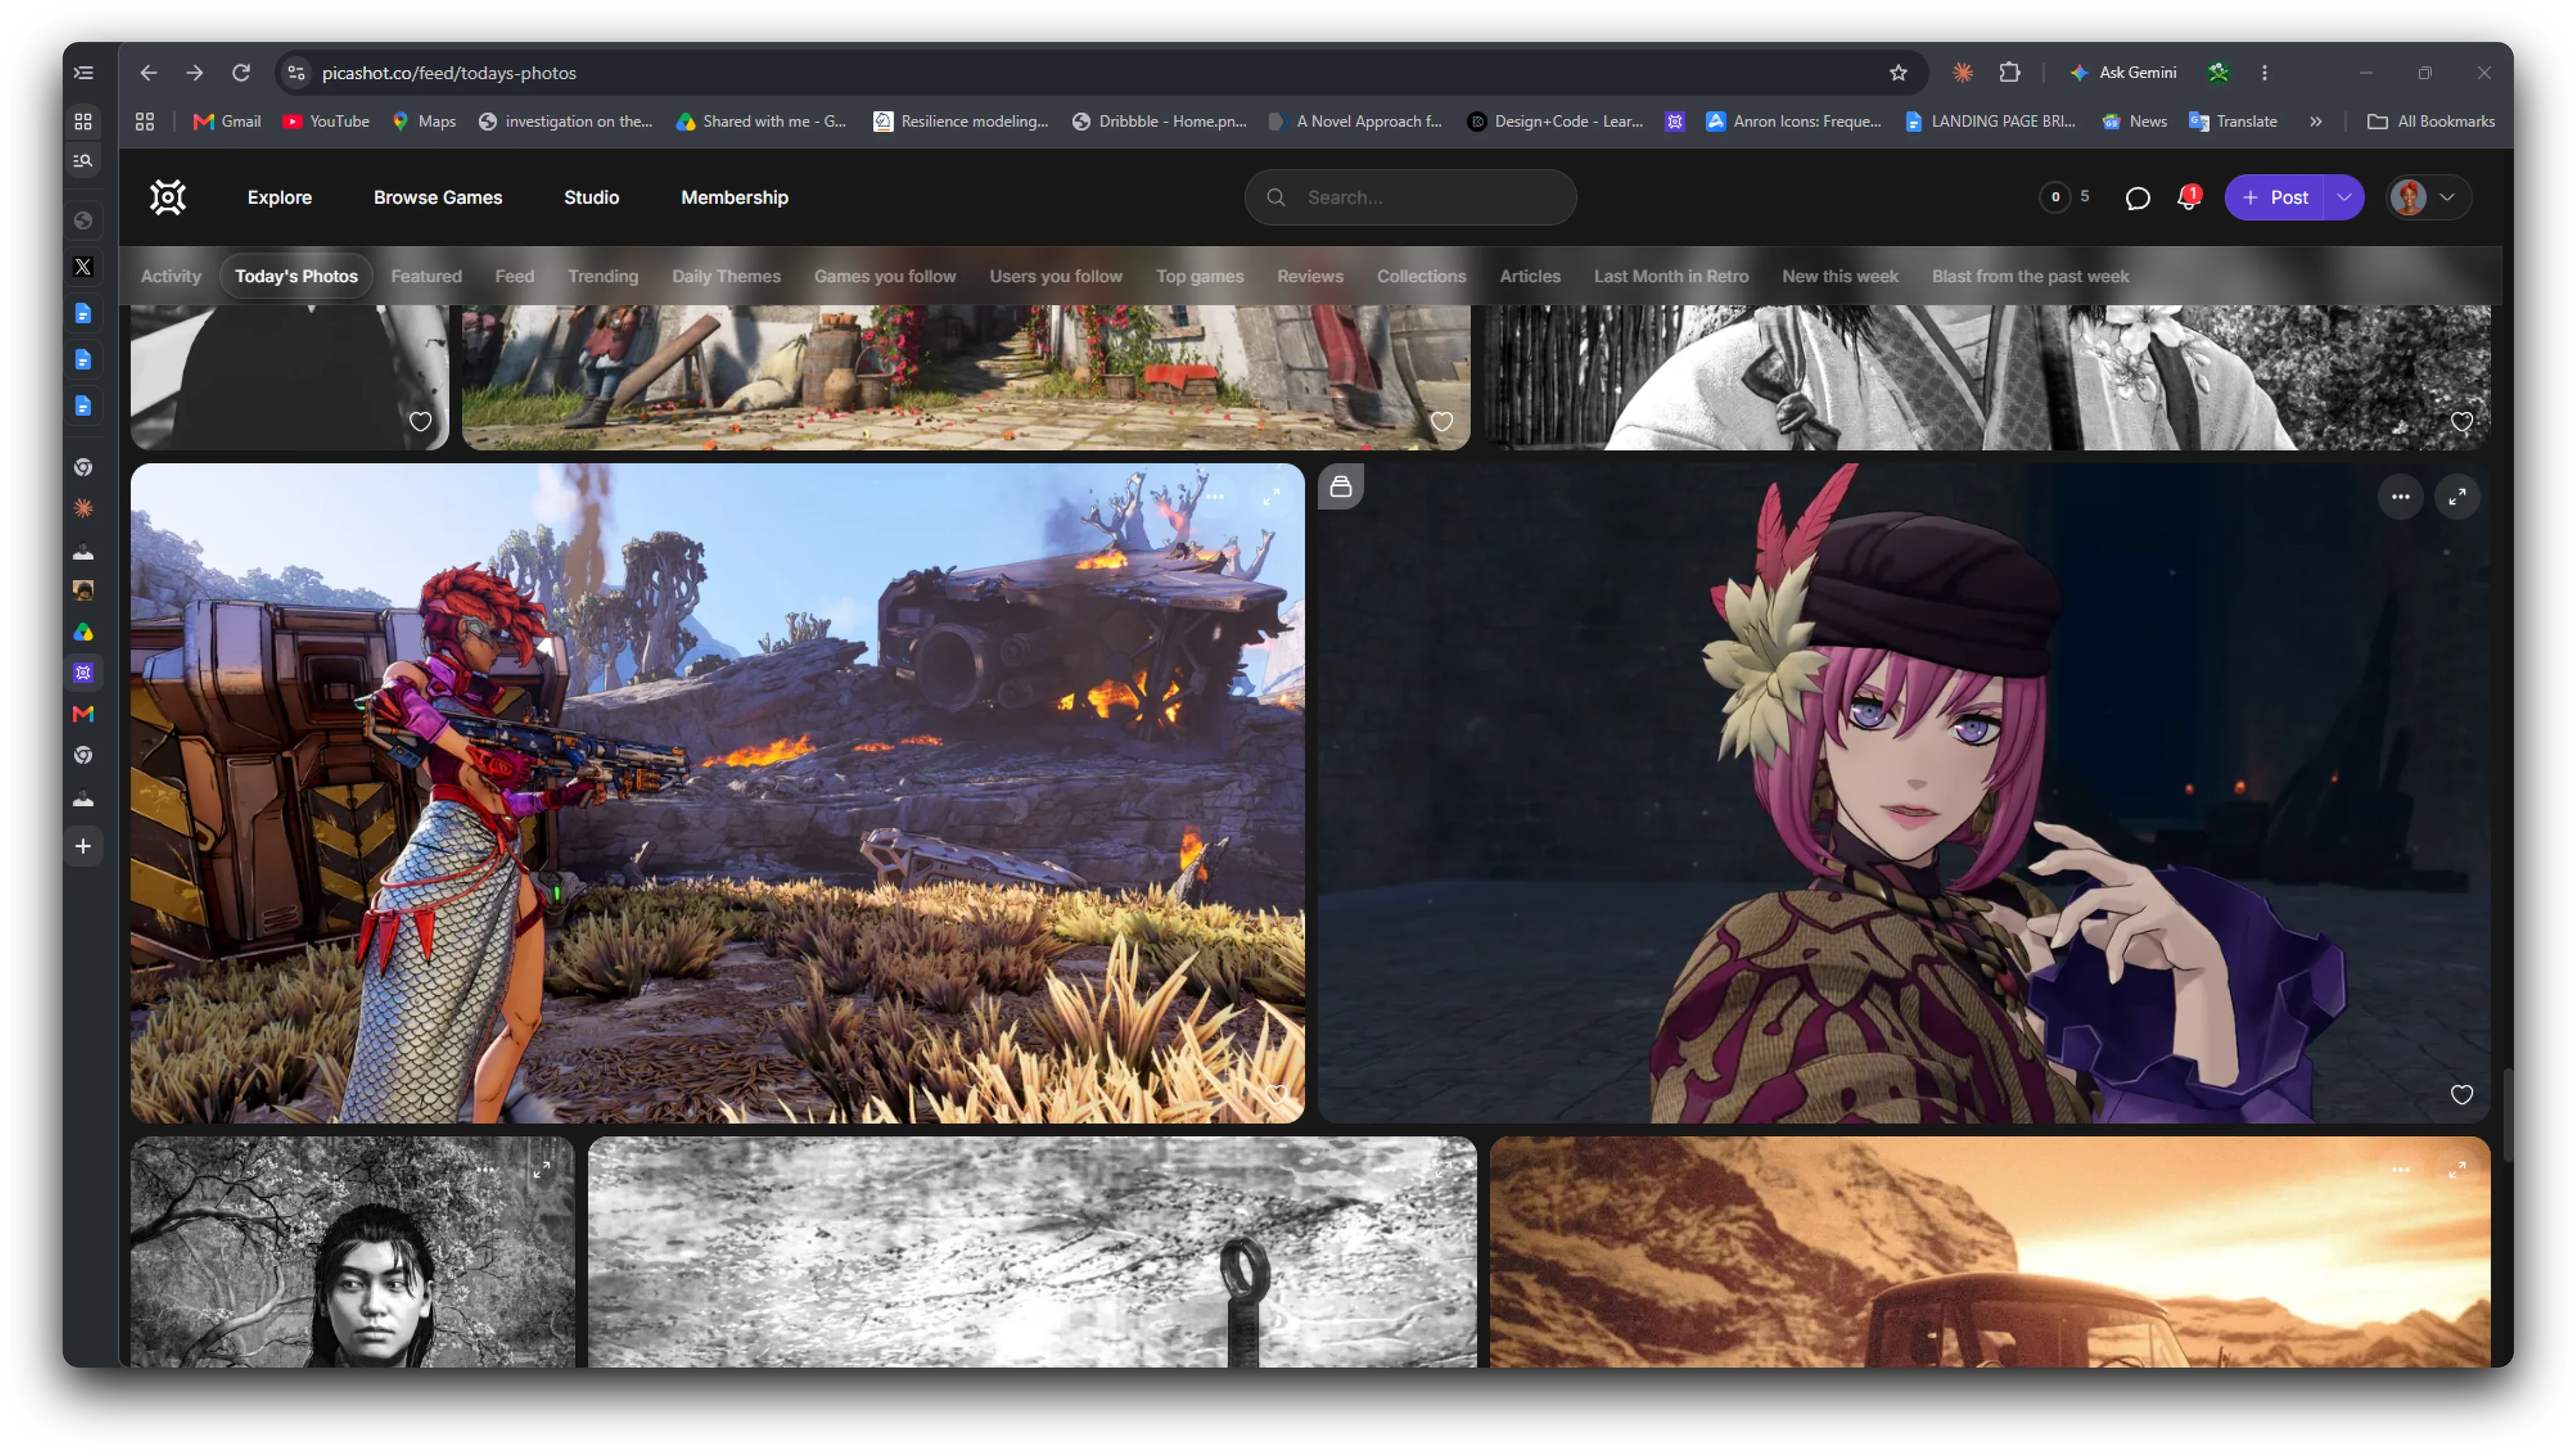This screenshot has width=2576, height=1450.
Task: Open more options on the red-haired gunner photo
Action: 1215,497
